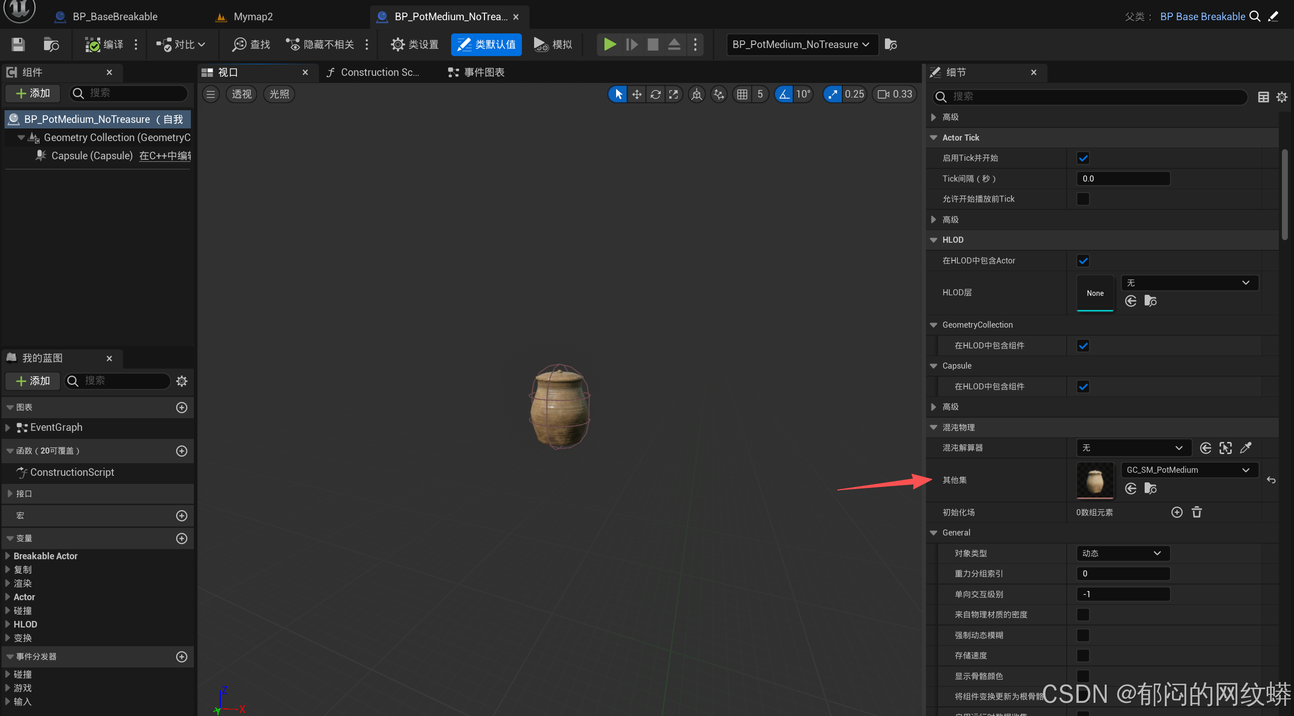Collapse the Actor Tick section

[x=934, y=138]
